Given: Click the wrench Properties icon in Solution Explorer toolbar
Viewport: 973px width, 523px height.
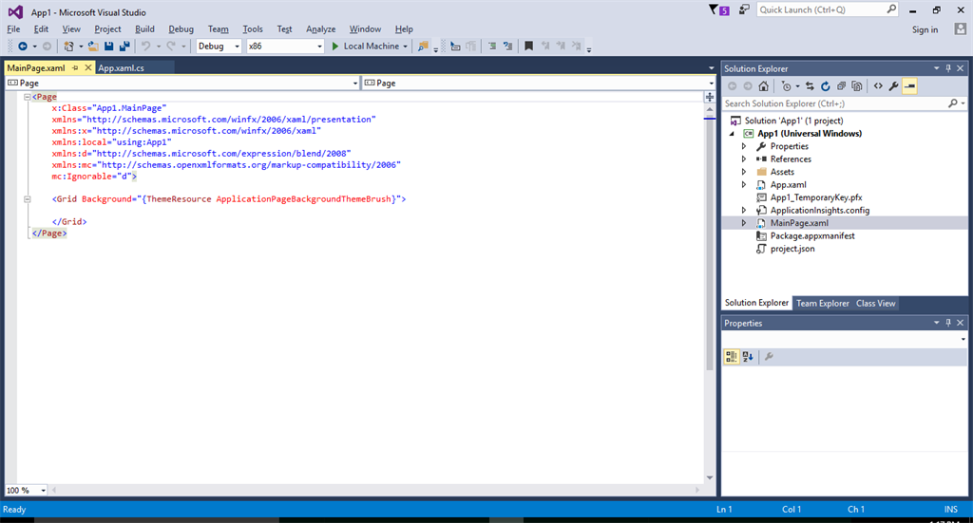Looking at the screenshot, I should (x=893, y=86).
